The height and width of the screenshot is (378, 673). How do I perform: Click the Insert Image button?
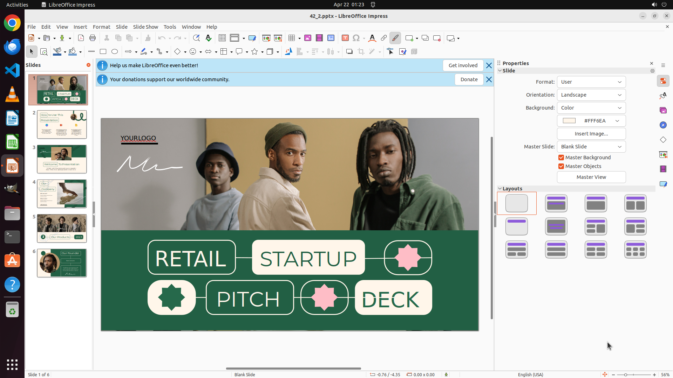591,134
